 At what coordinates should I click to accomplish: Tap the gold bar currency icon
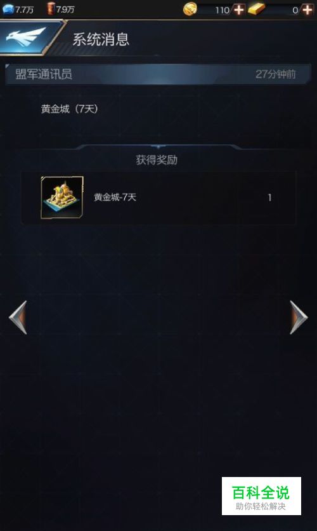257,9
